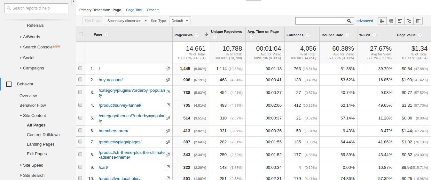This screenshot has height=180, width=431.
Task: Open the Landing Pages report
Action: click(x=41, y=144)
